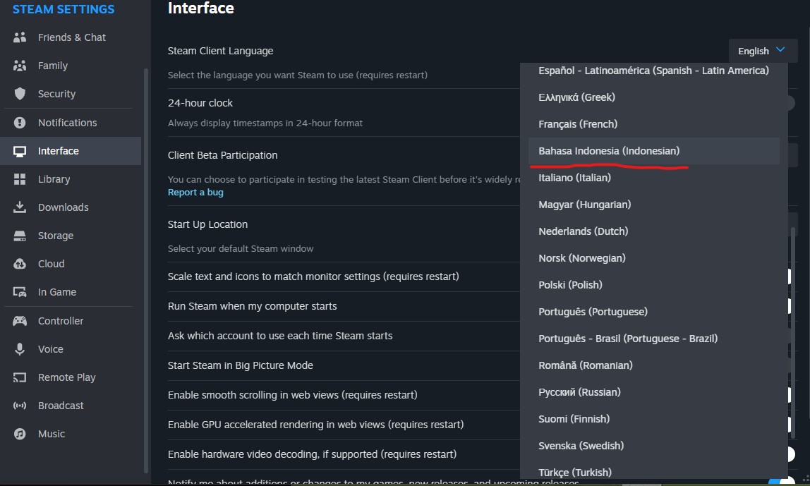810x486 pixels.
Task: Click the Controller gamepad icon
Action: tap(20, 321)
